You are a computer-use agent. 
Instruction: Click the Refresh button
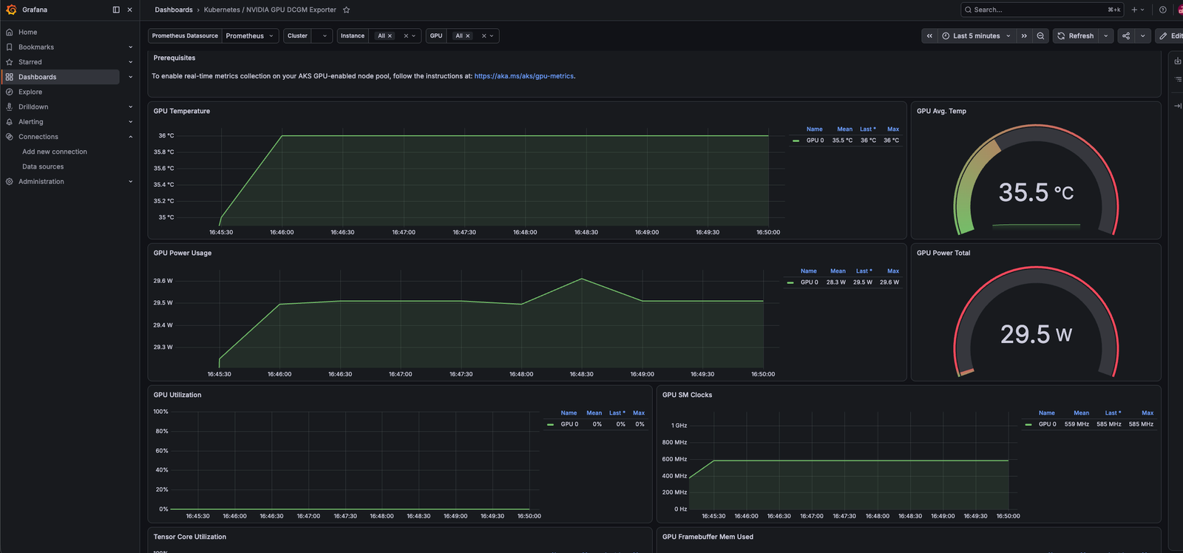click(x=1075, y=35)
